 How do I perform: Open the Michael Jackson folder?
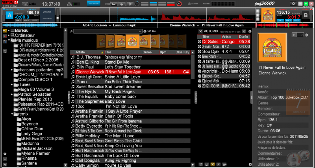click(37, 149)
